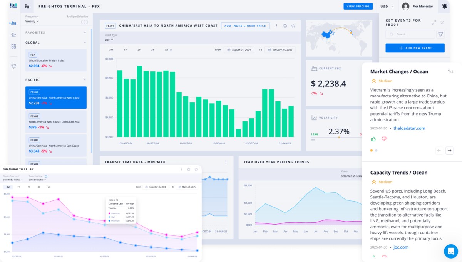This screenshot has width=462, height=262.
Task: Toggle the Multiple Selection switch
Action: (x=84, y=22)
